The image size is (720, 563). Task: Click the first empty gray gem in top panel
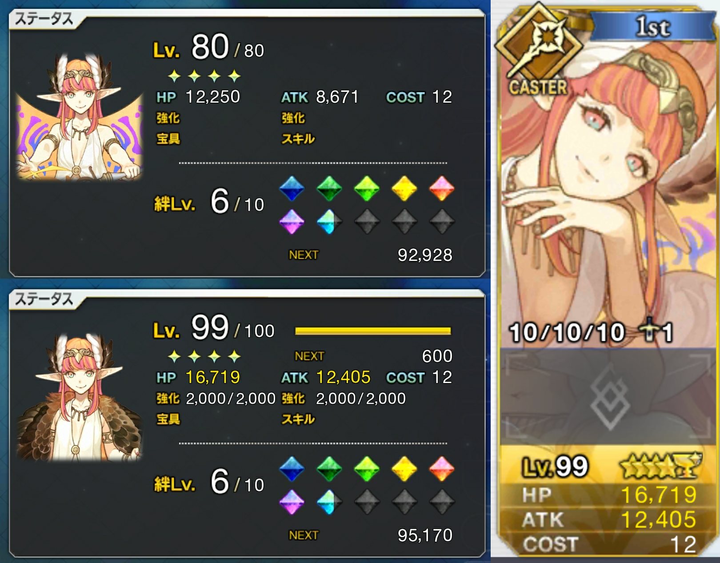[367, 222]
